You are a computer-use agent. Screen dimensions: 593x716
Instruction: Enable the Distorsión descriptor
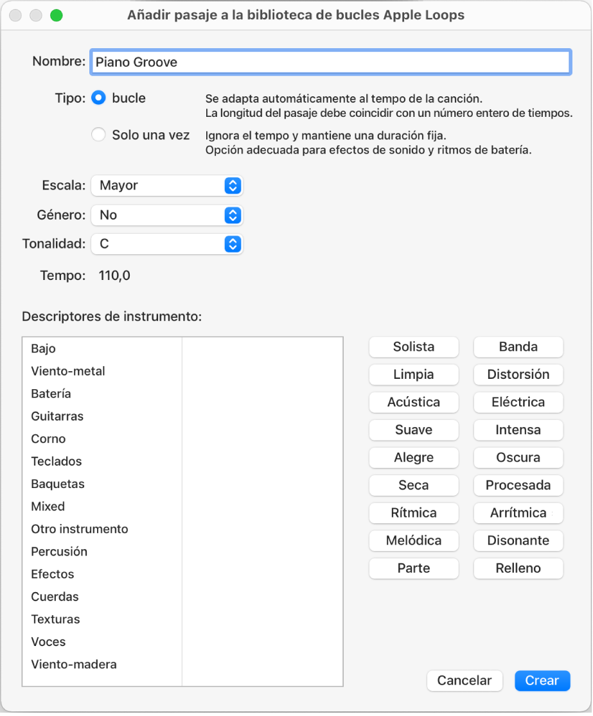tap(518, 374)
